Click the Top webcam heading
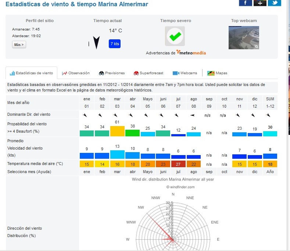The width and height of the screenshot is (290, 251). (x=244, y=21)
